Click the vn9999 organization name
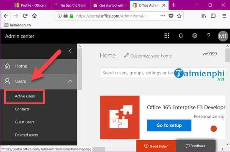This screenshot has width=230, height=152. pos(210,54)
